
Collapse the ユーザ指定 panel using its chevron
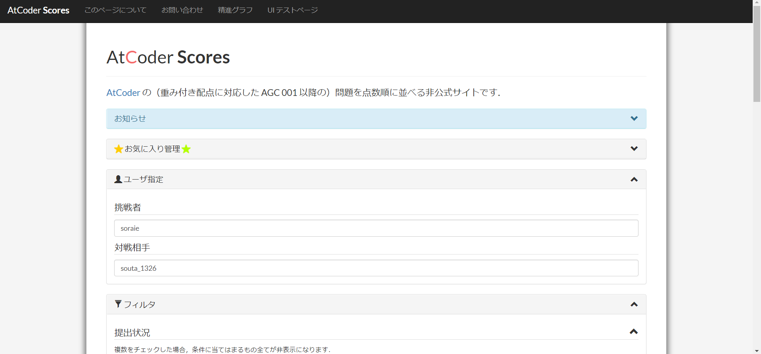click(x=634, y=180)
